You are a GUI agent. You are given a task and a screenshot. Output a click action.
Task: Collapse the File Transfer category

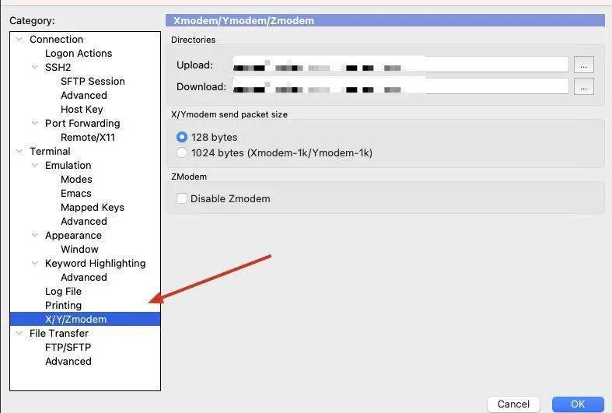(19, 334)
